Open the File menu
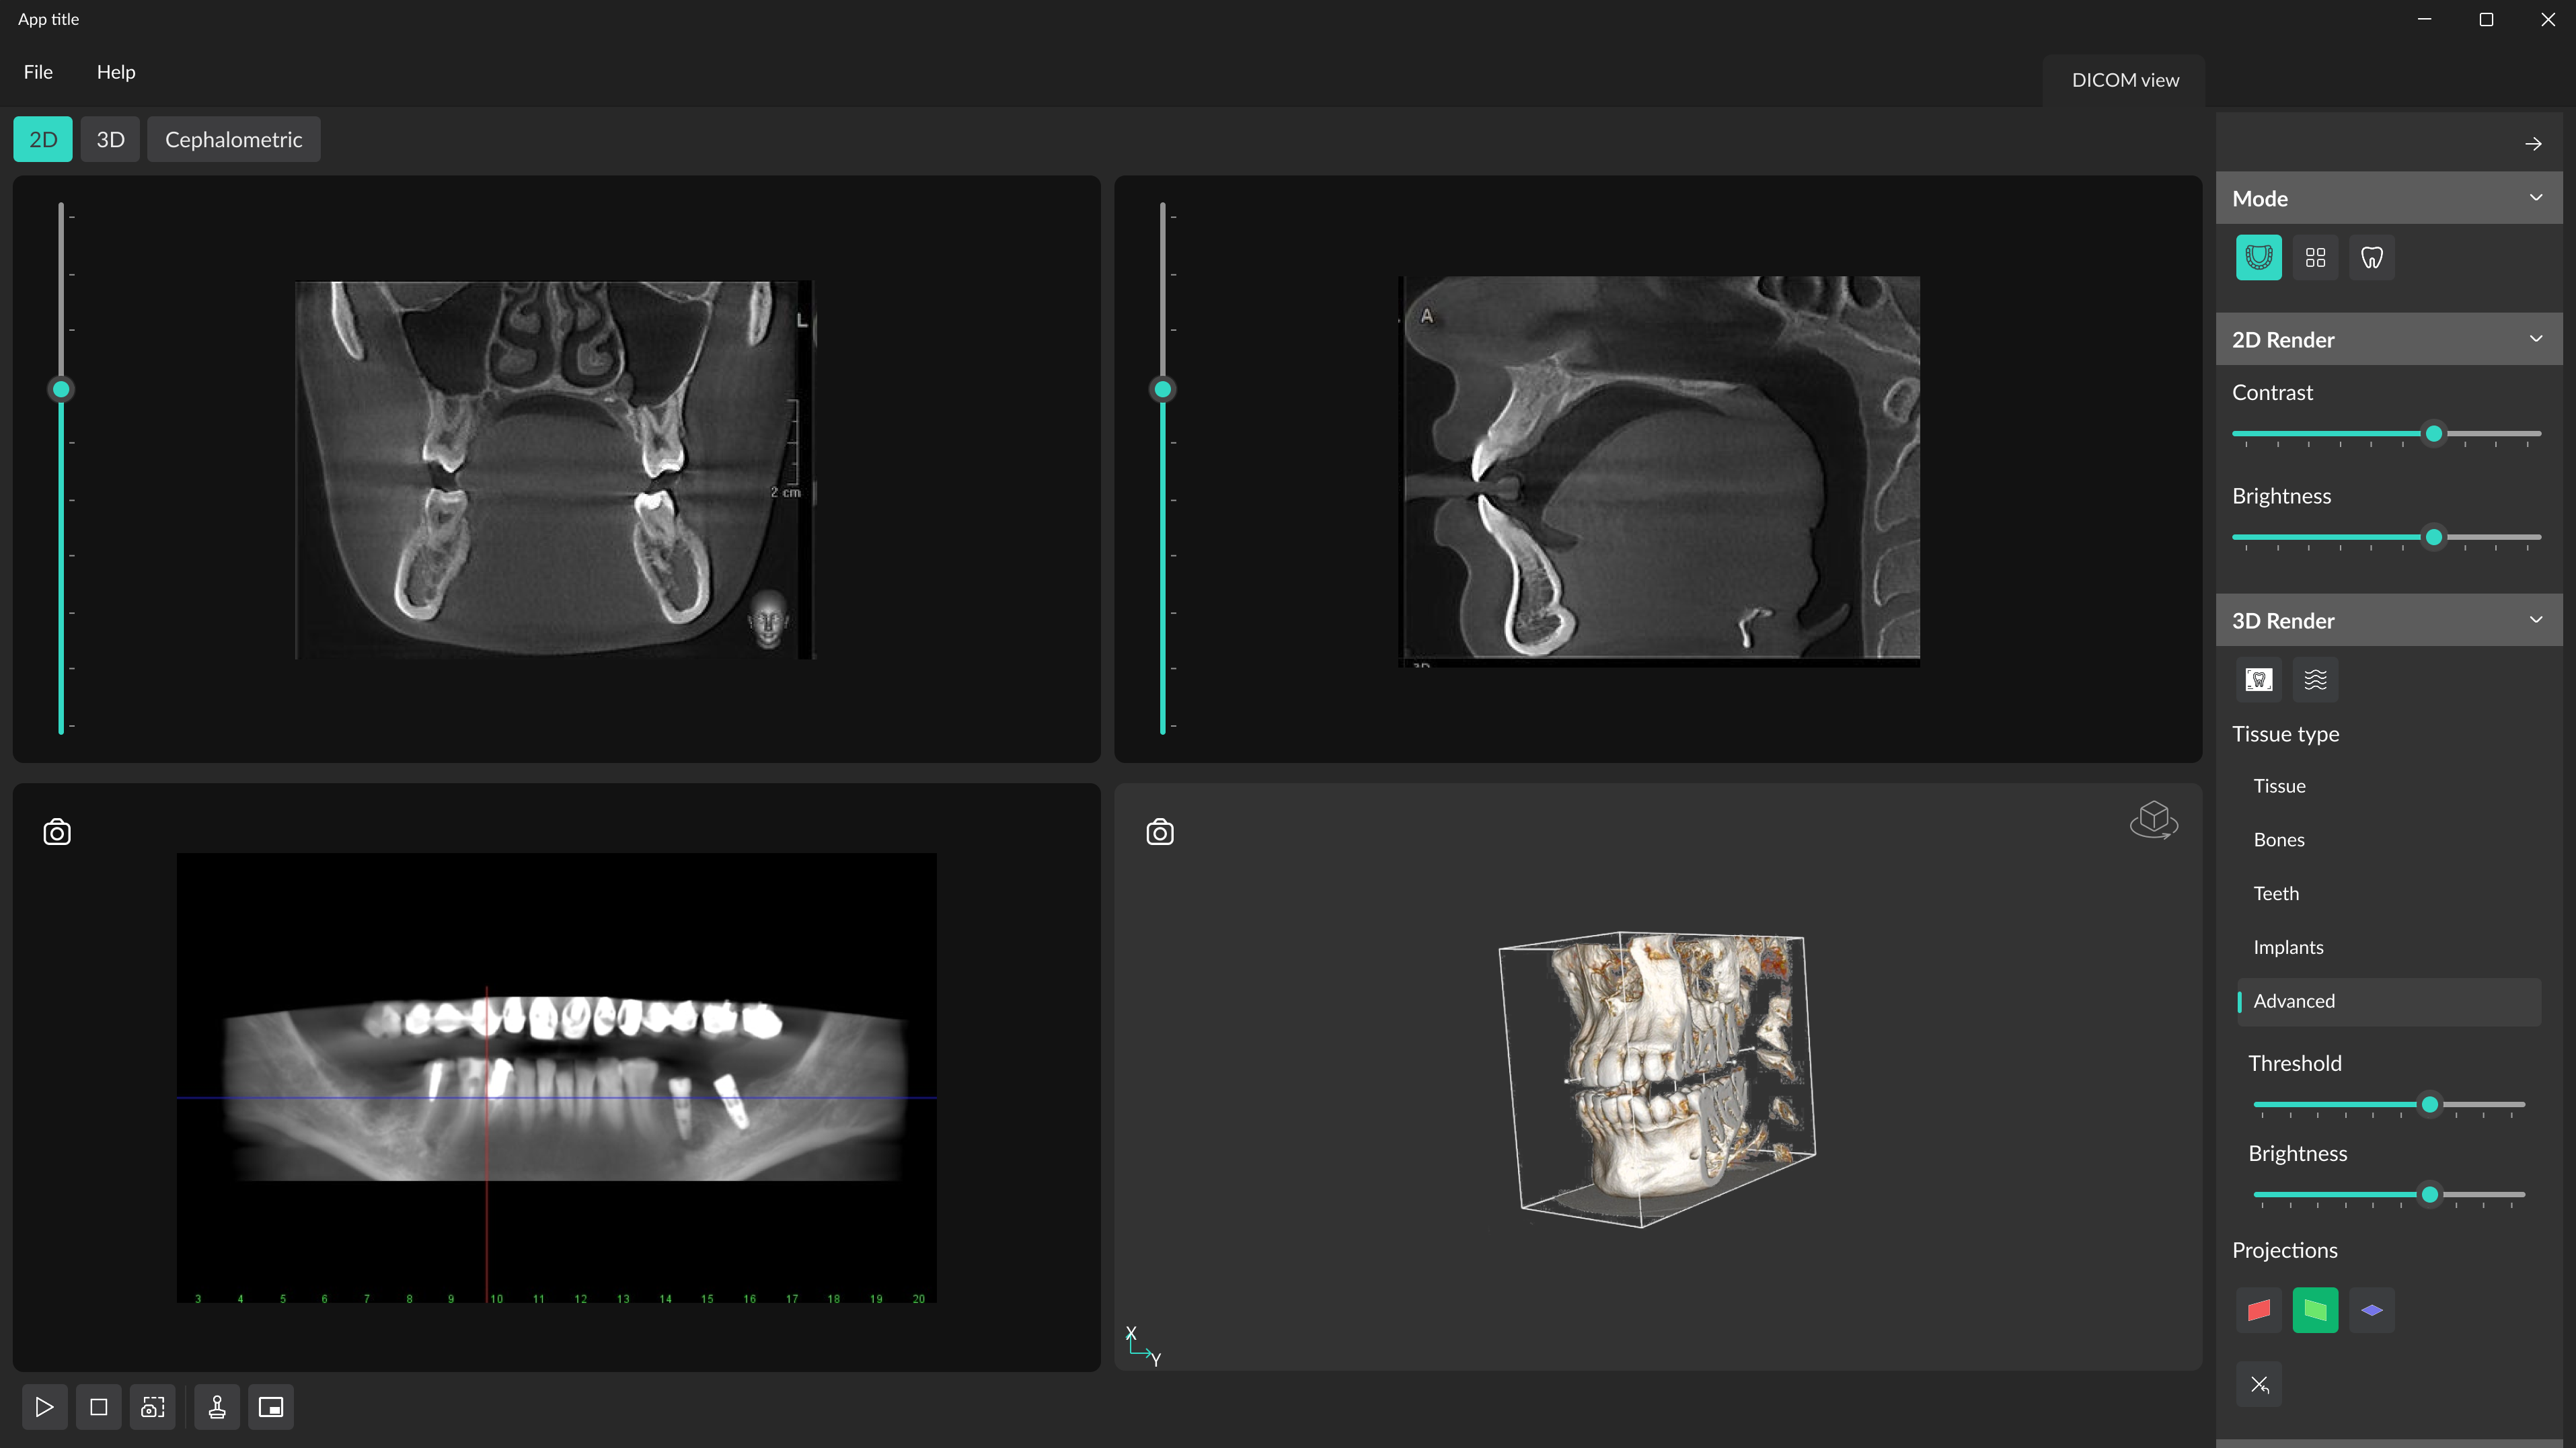Image resolution: width=2576 pixels, height=1448 pixels. pyautogui.click(x=38, y=72)
